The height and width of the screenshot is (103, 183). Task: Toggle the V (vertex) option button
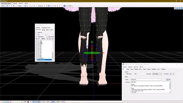(7, 6)
